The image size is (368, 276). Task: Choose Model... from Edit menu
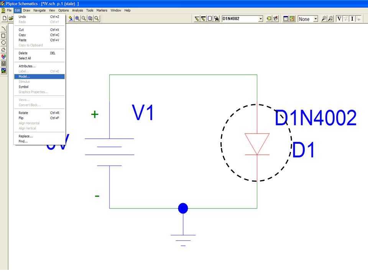pyautogui.click(x=39, y=77)
